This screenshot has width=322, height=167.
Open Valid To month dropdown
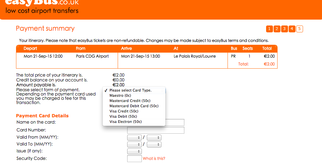click(134, 144)
